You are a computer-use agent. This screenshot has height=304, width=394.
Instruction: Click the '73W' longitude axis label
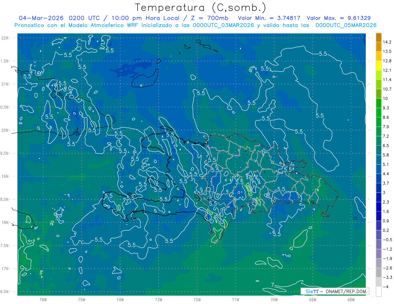coord(159,299)
